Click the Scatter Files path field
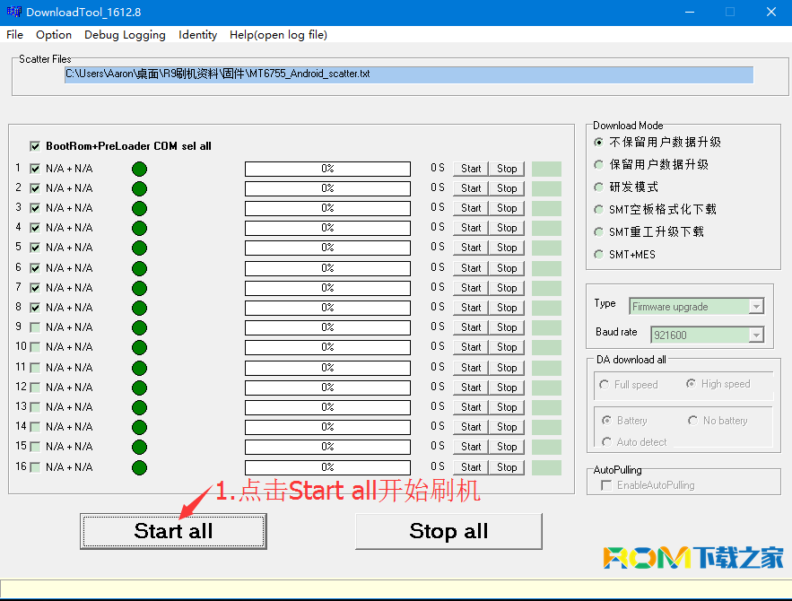792x601 pixels. point(409,74)
